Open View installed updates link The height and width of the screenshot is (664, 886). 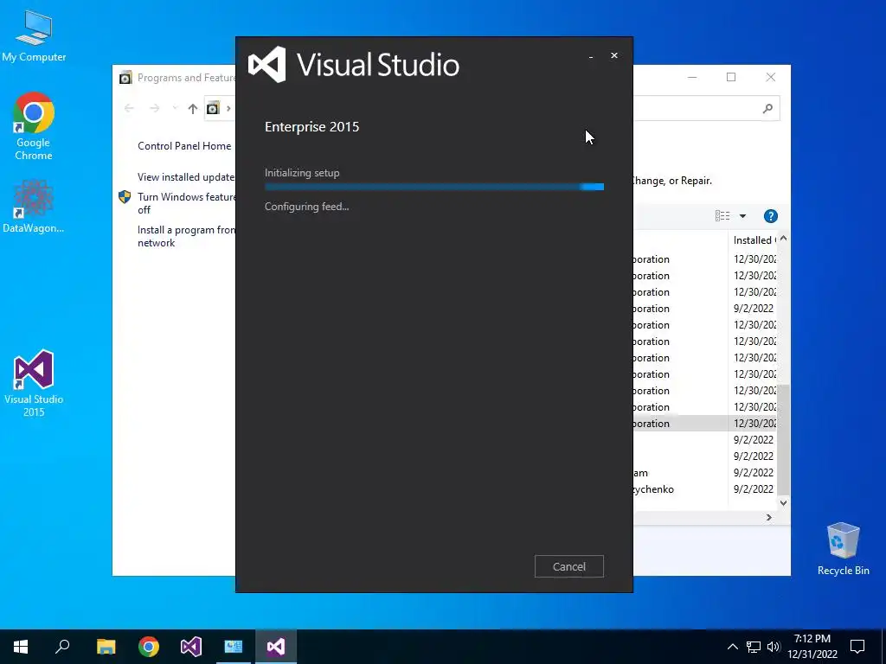[186, 176]
